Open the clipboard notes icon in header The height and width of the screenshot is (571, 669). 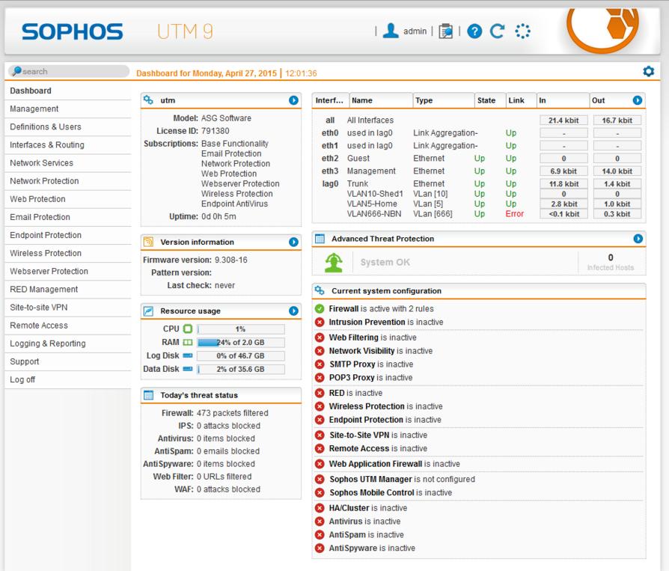coord(445,31)
